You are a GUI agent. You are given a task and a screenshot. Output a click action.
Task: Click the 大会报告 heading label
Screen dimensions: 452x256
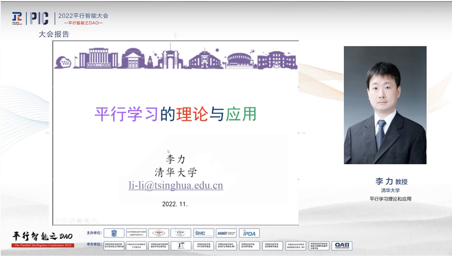coord(54,34)
